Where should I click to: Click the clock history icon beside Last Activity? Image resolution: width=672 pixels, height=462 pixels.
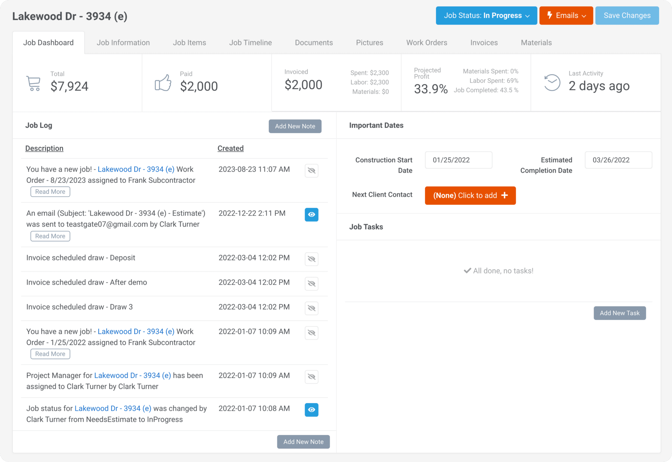[x=552, y=82]
